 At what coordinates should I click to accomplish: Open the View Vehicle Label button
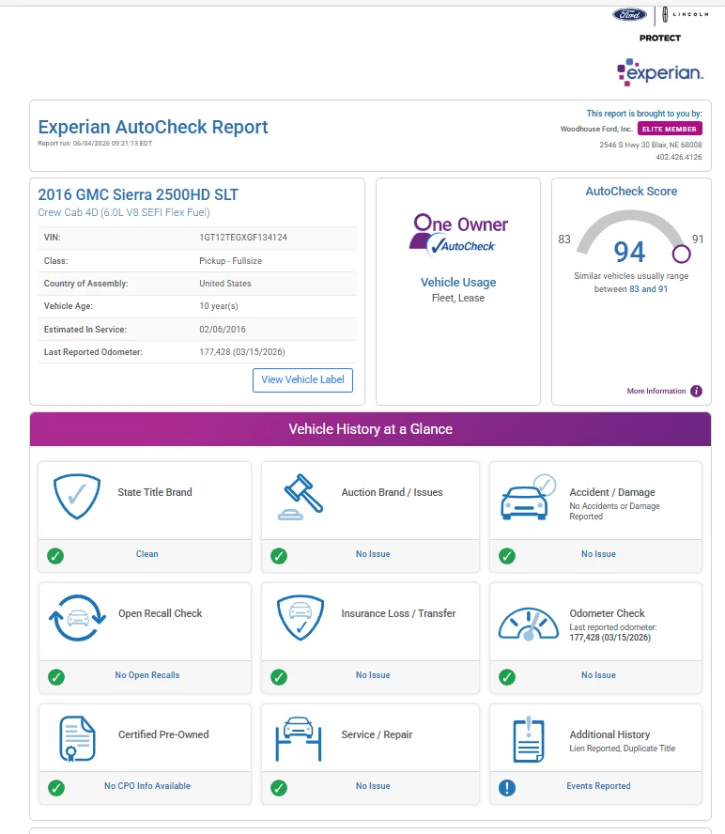302,379
